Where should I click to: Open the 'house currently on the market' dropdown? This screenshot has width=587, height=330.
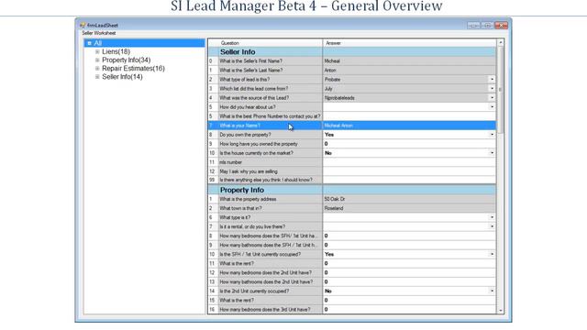492,153
